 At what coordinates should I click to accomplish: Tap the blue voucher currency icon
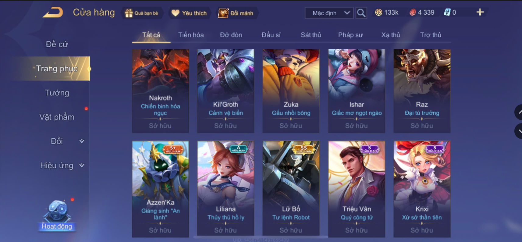click(x=447, y=12)
